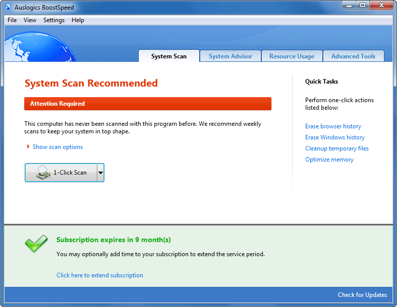
Task: Open the 1-Click Scan dropdown arrow
Action: (100, 173)
